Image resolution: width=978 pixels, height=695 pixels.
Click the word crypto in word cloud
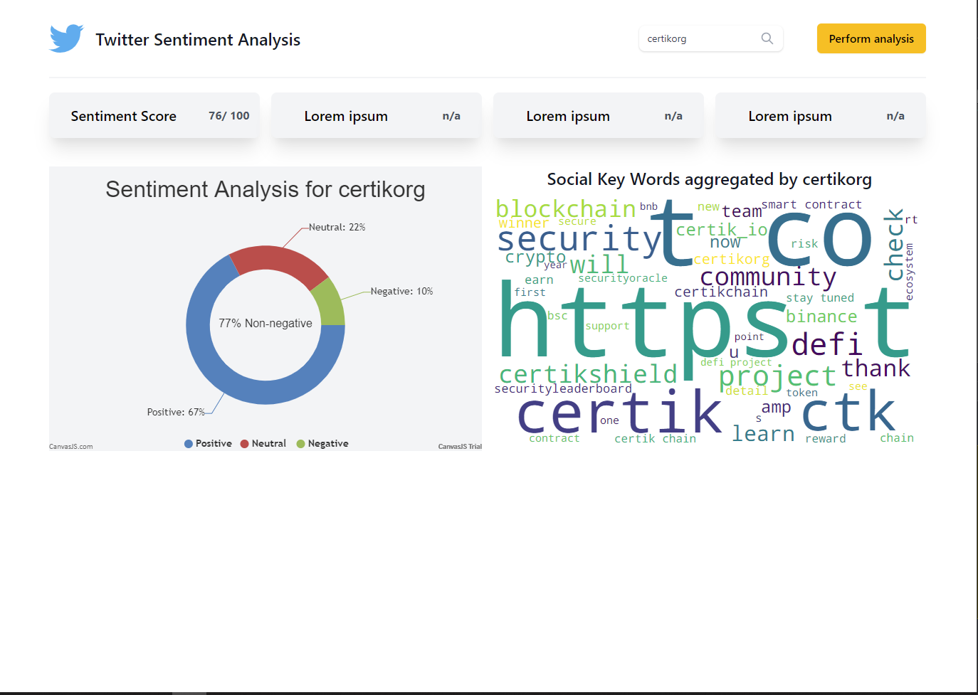pyautogui.click(x=535, y=258)
